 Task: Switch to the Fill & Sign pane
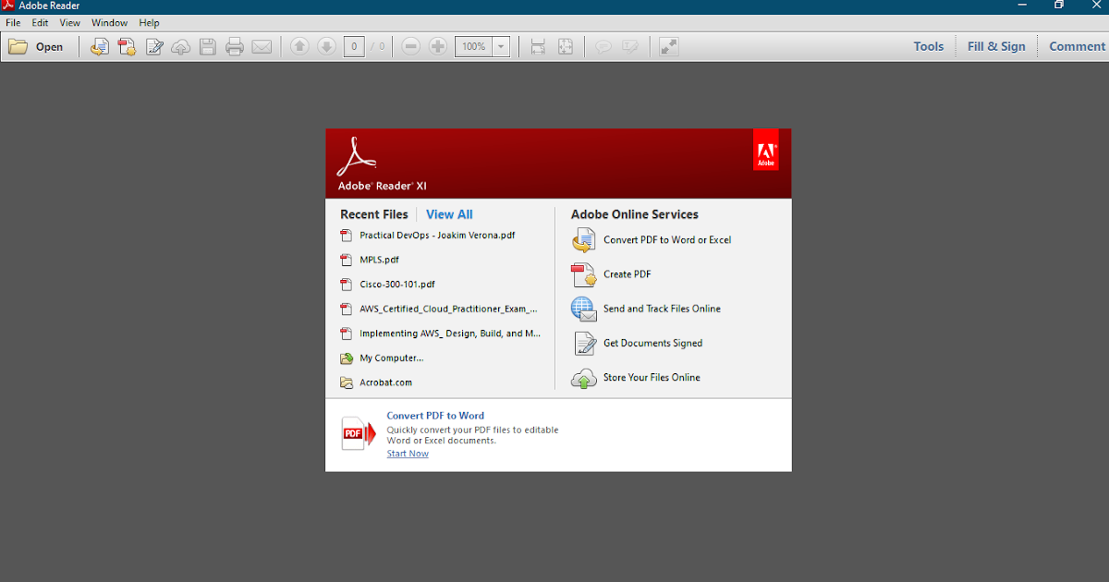click(996, 46)
